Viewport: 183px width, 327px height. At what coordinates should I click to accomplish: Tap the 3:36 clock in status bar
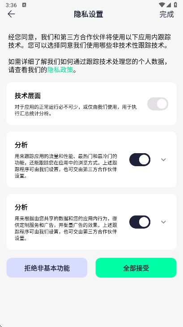click(11, 5)
